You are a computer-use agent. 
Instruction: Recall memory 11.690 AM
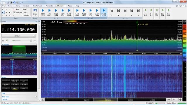coord(97,12)
